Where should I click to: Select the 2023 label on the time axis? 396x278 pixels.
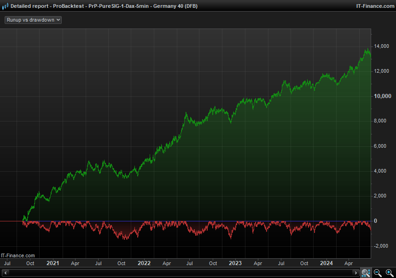pos(235,263)
